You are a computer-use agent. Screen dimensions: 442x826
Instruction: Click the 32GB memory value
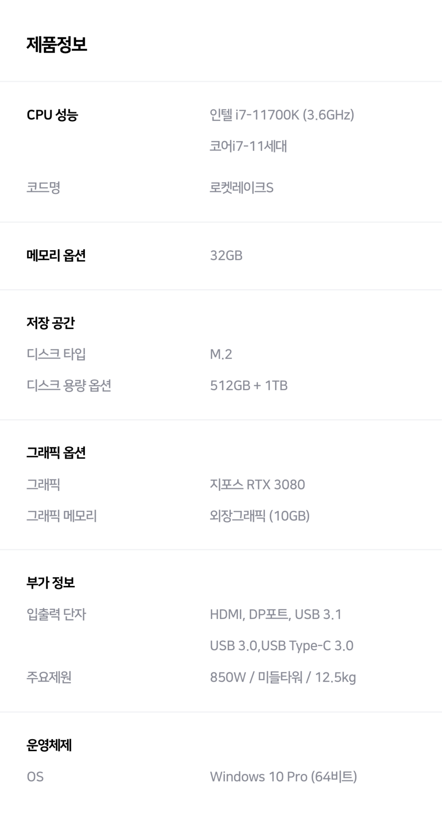coord(226,256)
